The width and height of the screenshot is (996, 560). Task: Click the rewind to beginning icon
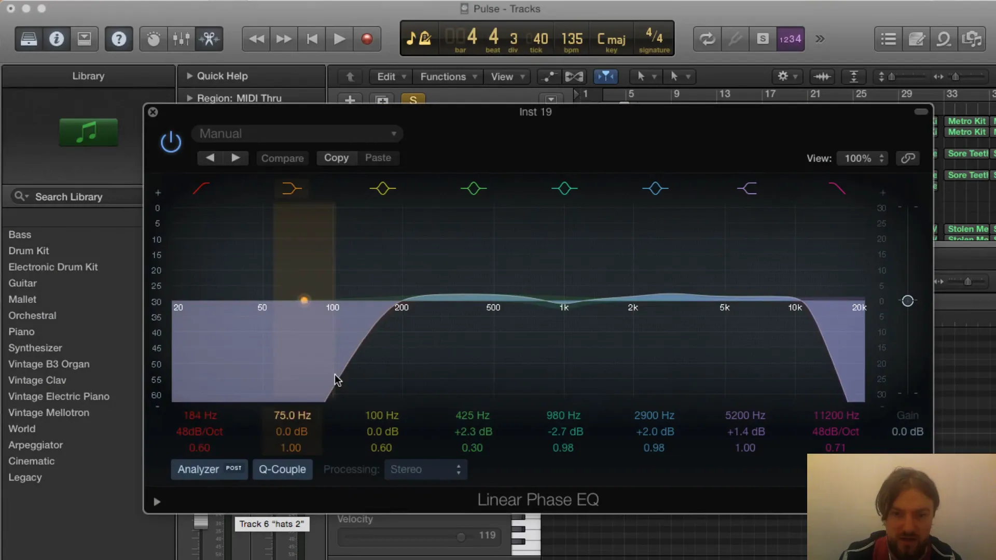(x=311, y=39)
